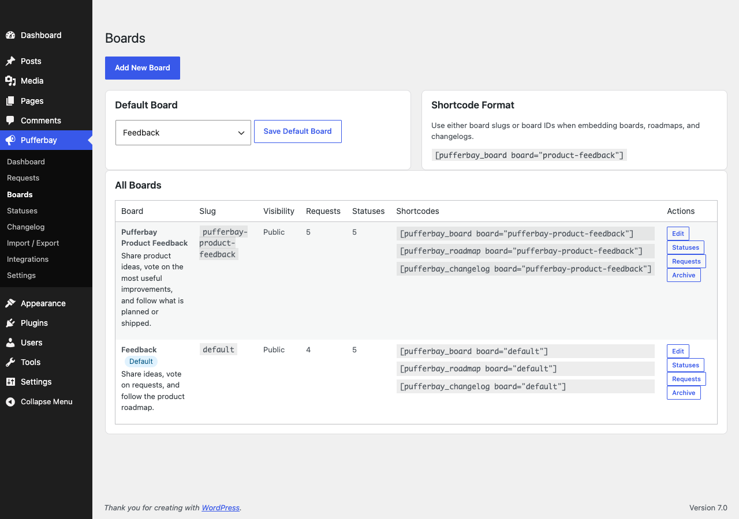Click the example shortcode product-feedback
This screenshot has height=519, width=739.
tap(529, 155)
